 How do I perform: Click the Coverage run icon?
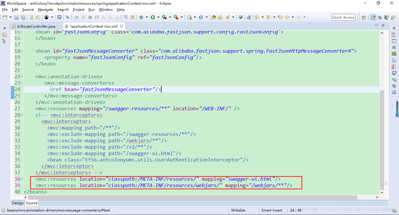tap(164, 17)
